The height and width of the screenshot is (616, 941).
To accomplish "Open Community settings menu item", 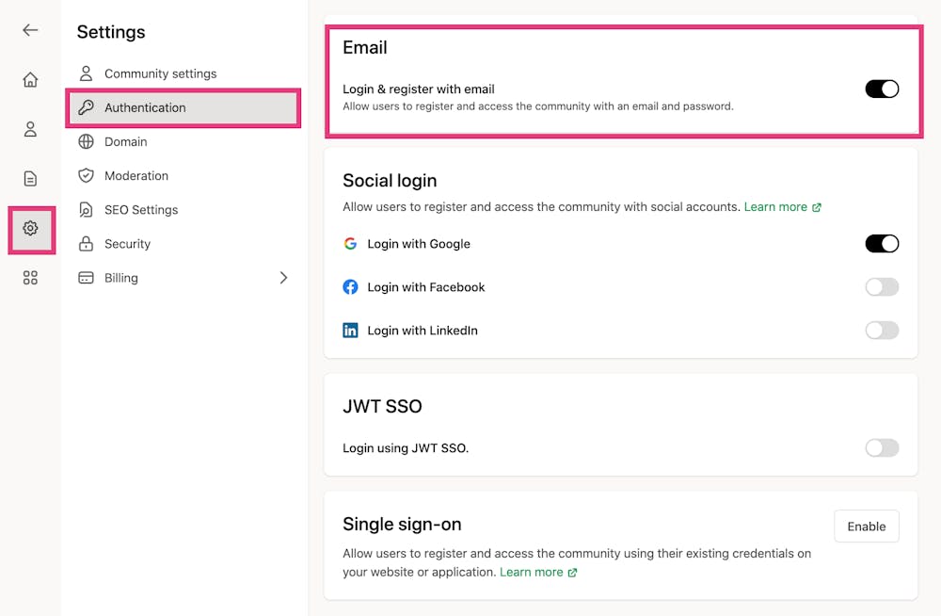I will pyautogui.click(x=160, y=73).
